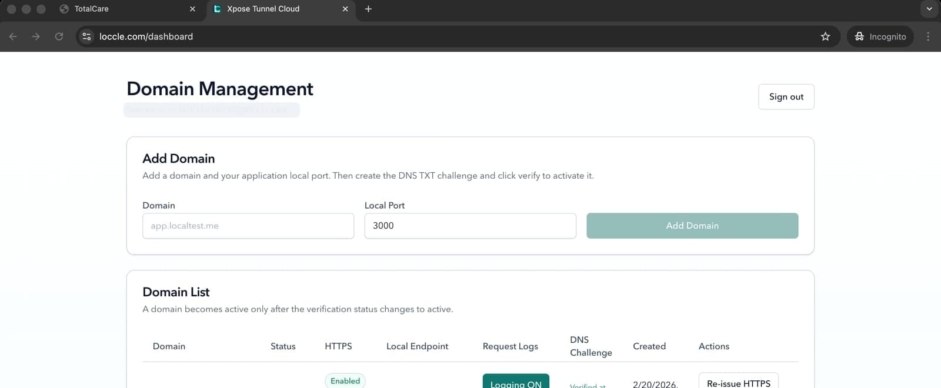Close the Xpose Tunnel Cloud tab

click(x=345, y=9)
